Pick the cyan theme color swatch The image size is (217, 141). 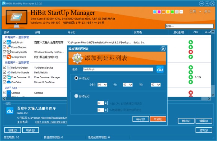(x=155, y=12)
